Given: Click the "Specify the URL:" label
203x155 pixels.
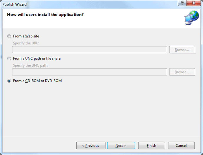Looking at the screenshot, I should click(26, 43).
